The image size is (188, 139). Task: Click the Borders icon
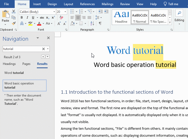point(81,23)
